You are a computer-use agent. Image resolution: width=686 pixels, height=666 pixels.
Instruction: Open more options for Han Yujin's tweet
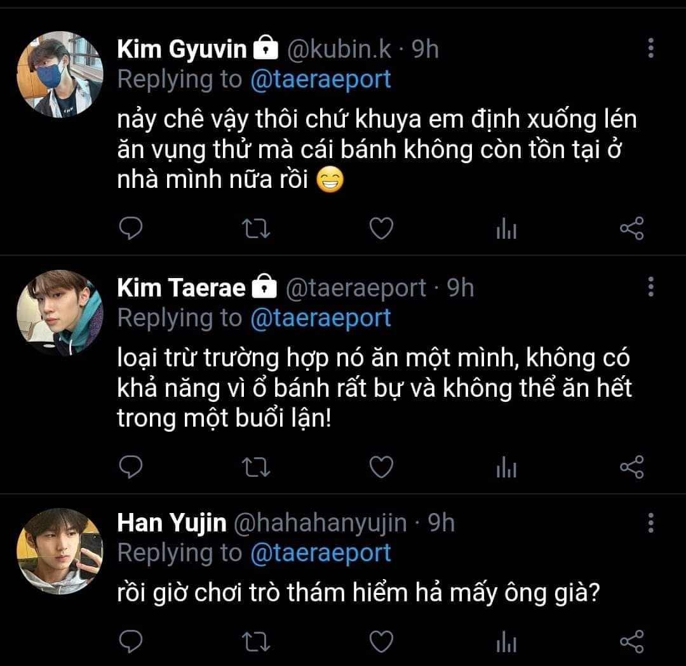pos(650,522)
